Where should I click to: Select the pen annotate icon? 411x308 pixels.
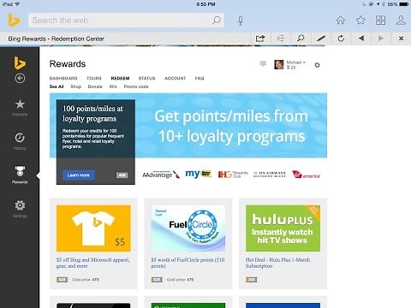coord(321,38)
